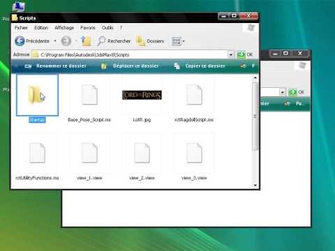This screenshot has width=335, height=251.
Task: Go up one folder level icon
Action: (x=86, y=41)
